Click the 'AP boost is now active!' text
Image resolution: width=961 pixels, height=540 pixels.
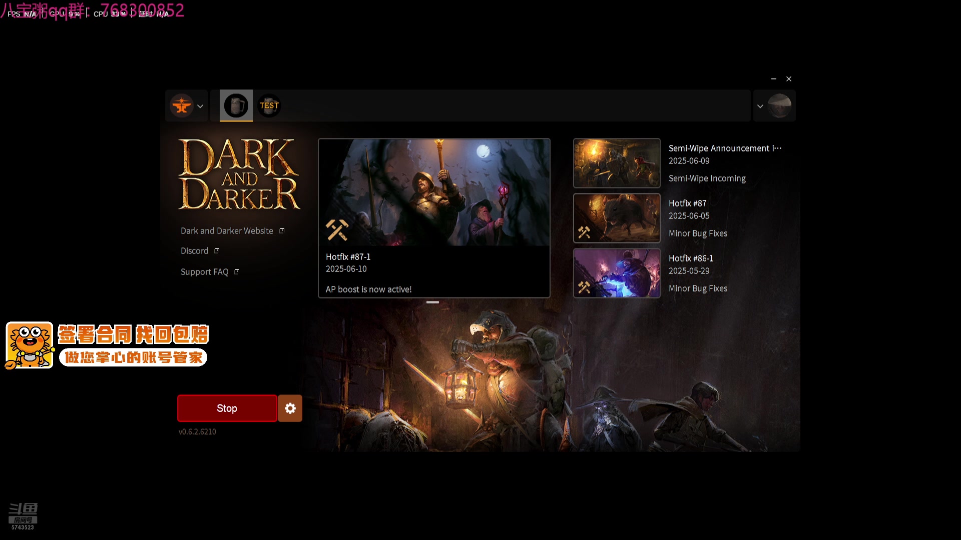click(368, 289)
